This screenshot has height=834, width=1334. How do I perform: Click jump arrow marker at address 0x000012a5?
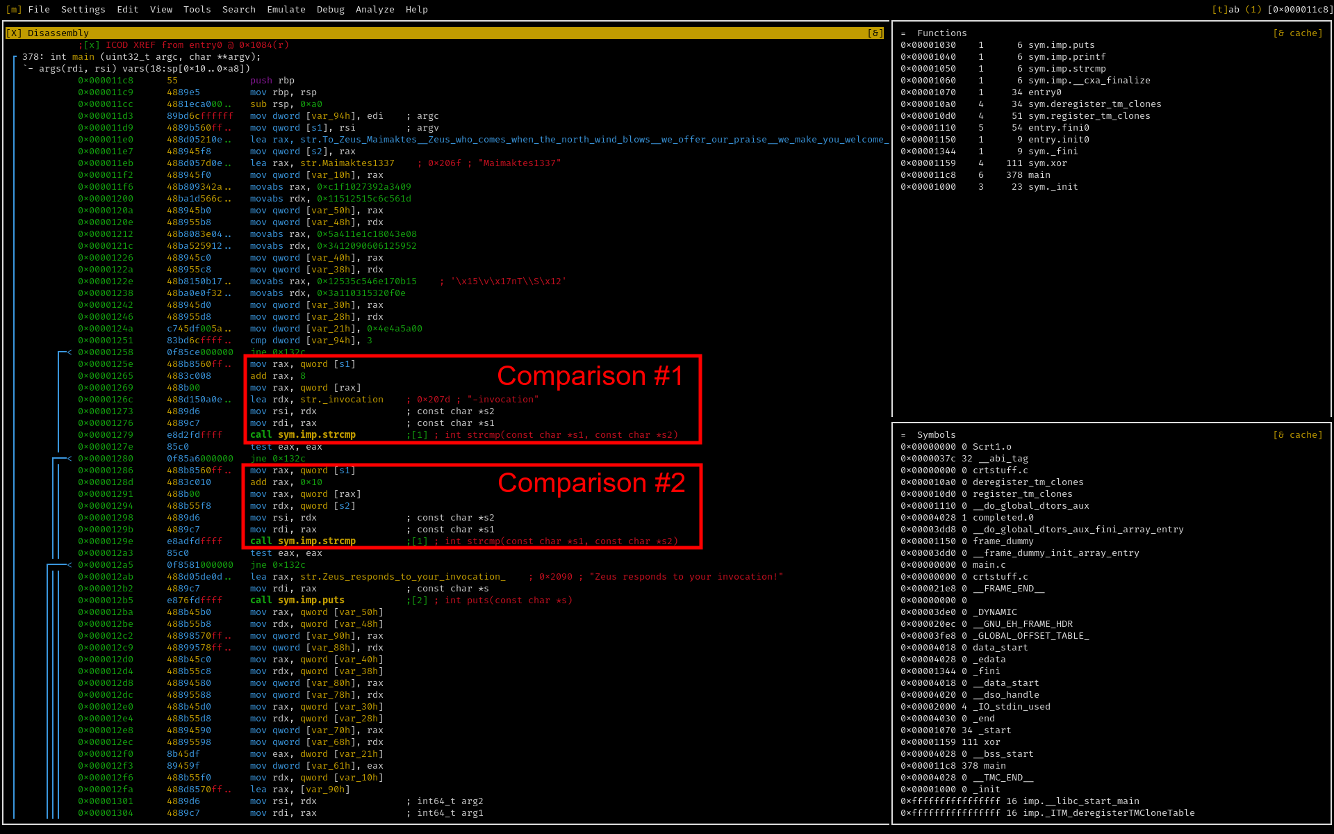click(69, 565)
